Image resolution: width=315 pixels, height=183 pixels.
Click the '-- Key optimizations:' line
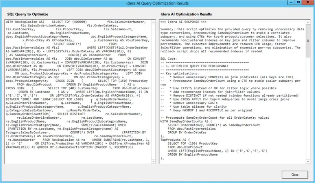click(x=180, y=74)
